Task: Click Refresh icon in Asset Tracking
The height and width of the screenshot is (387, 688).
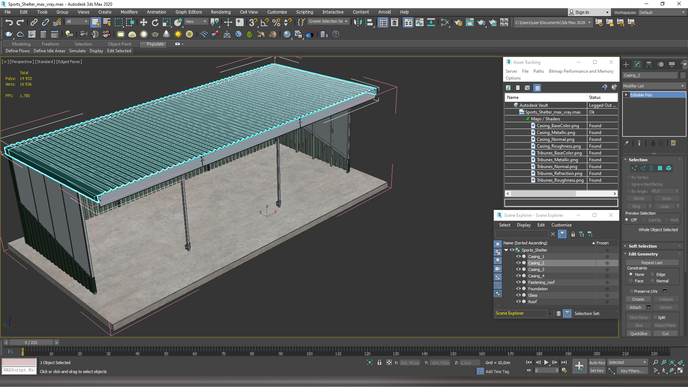Action: [508, 88]
